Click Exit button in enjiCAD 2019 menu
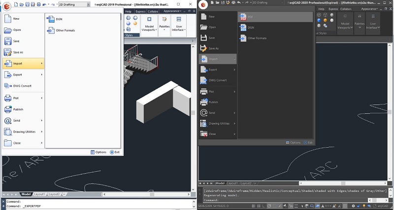394x210 pixels. pos(115,152)
